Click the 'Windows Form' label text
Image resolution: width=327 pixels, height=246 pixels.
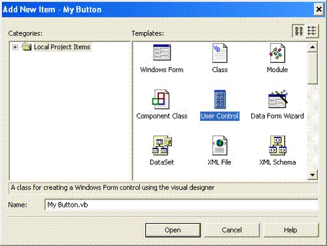coord(162,70)
